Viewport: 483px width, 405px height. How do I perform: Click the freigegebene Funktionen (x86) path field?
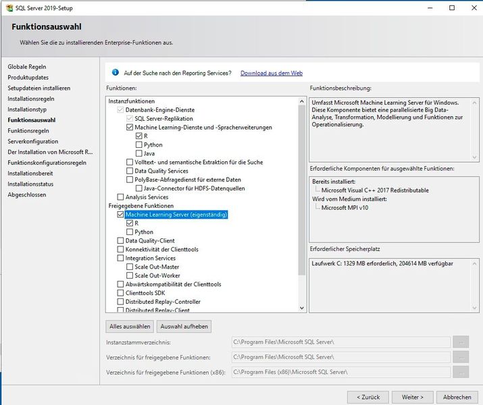point(341,372)
